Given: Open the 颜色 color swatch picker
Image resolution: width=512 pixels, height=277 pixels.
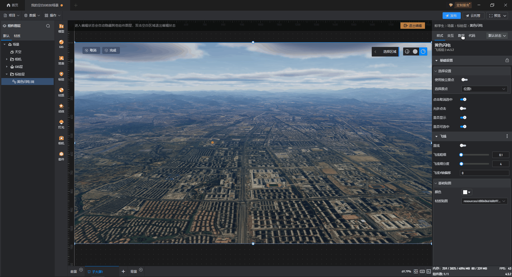Looking at the screenshot, I should pos(467,192).
